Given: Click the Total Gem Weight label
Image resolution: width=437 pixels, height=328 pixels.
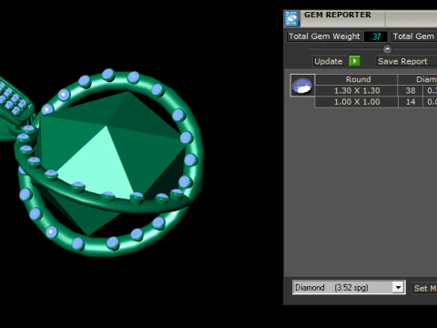Looking at the screenshot, I should 324,36.
